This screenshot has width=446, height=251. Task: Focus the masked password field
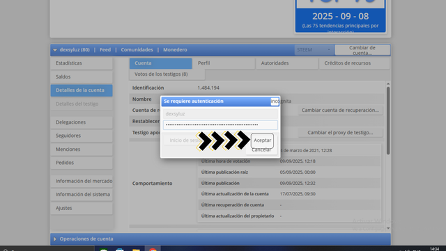(x=220, y=125)
